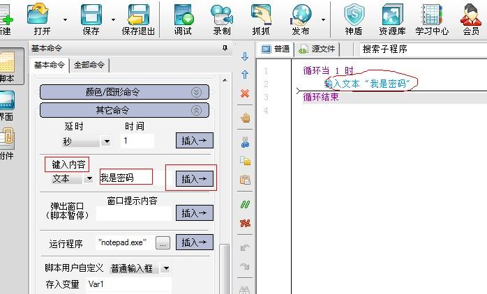Paste with the clipboard icon
The image size is (487, 294).
(x=245, y=179)
